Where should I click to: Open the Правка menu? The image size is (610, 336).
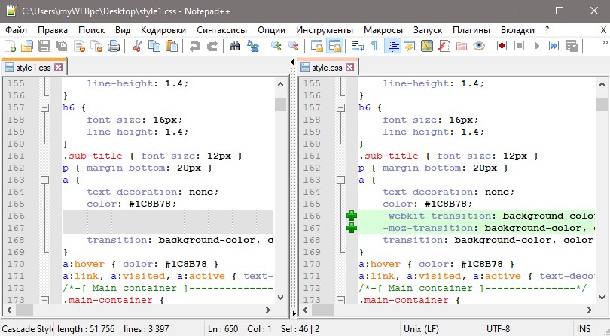pyautogui.click(x=53, y=30)
